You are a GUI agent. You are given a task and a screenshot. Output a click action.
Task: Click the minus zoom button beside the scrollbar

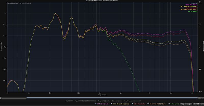[x=201, y=98]
